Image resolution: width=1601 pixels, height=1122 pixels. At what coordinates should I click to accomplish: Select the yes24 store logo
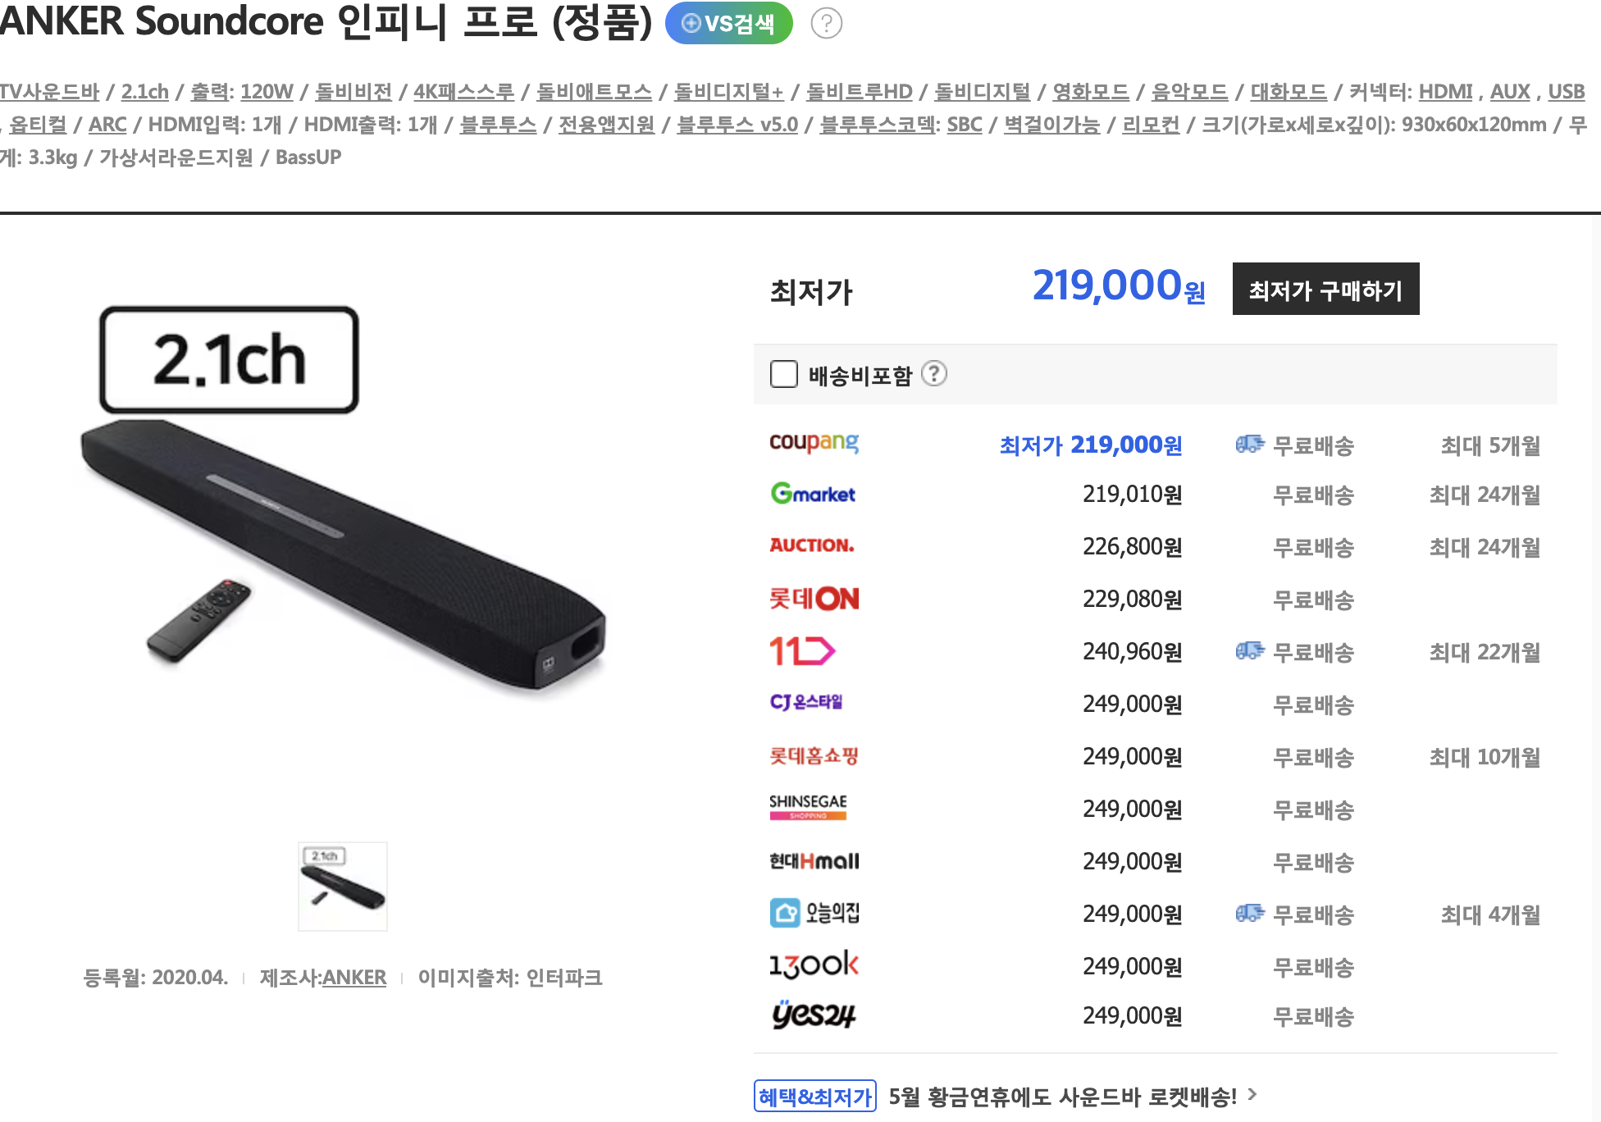(813, 1015)
